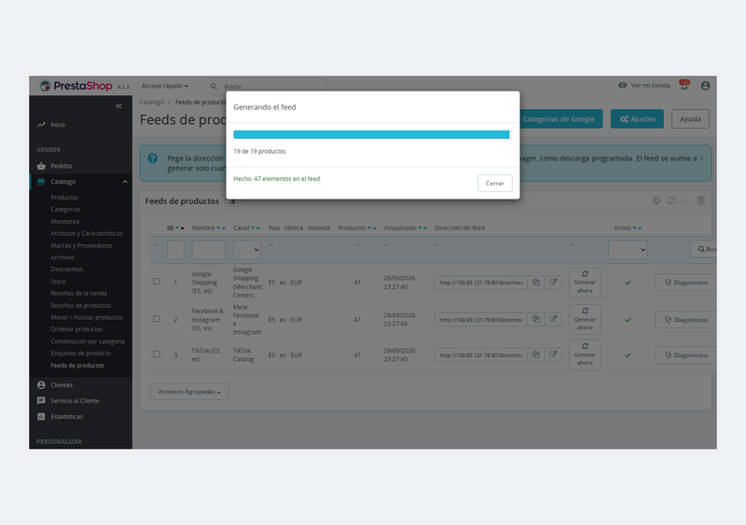Open the Activo filter dropdown

(628, 250)
